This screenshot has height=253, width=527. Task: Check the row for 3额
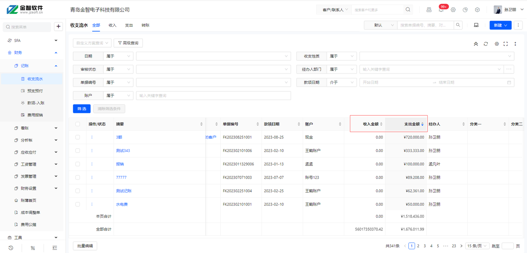[78, 137]
